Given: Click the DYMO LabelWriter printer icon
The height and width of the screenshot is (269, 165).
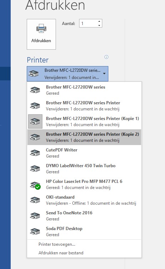Looking at the screenshot, I should pos(35,169).
